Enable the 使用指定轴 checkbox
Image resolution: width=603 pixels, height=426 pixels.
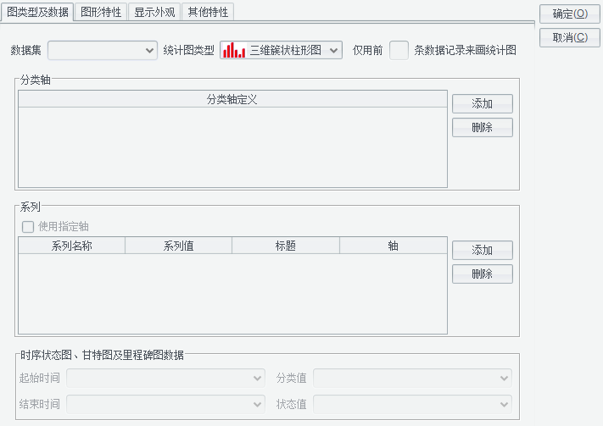(x=28, y=226)
